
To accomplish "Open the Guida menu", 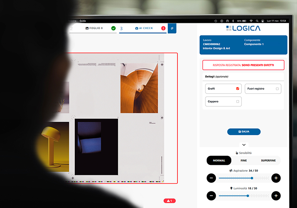I will (x=83, y=21).
